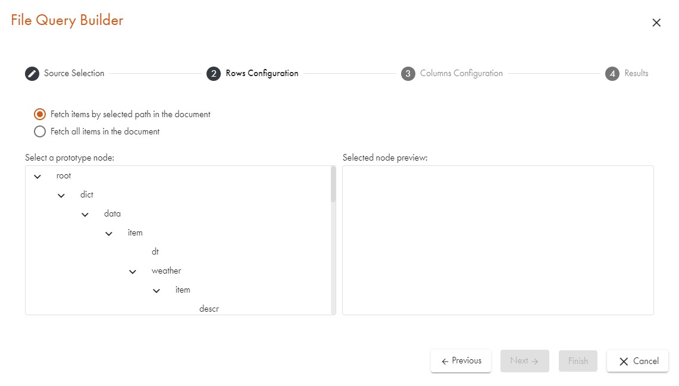
Task: Open the Columns Configuration step
Action: pyautogui.click(x=461, y=73)
